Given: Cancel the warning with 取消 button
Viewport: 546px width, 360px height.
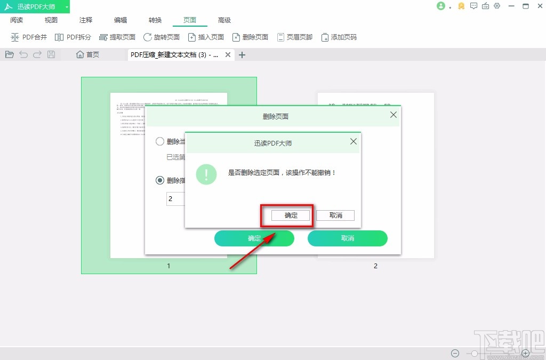Looking at the screenshot, I should [335, 215].
